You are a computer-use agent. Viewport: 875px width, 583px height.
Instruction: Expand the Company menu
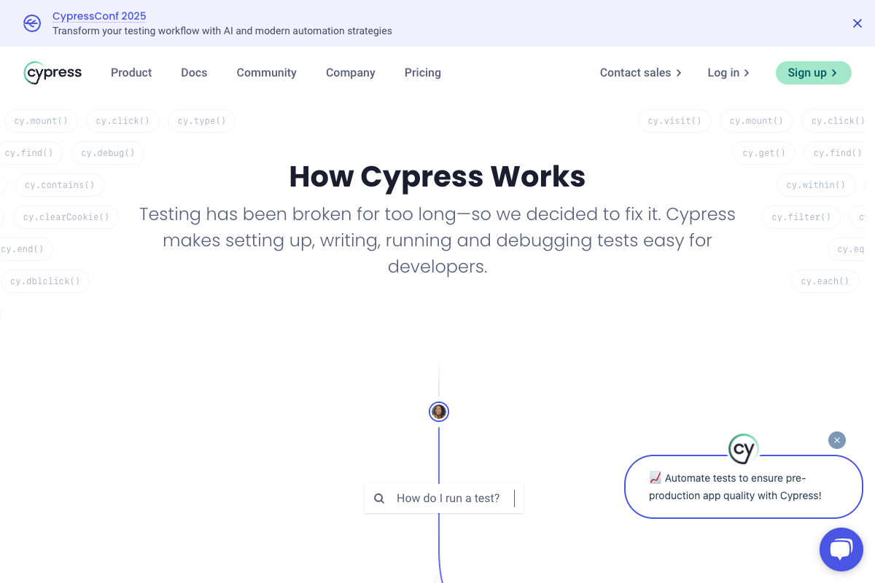click(350, 73)
